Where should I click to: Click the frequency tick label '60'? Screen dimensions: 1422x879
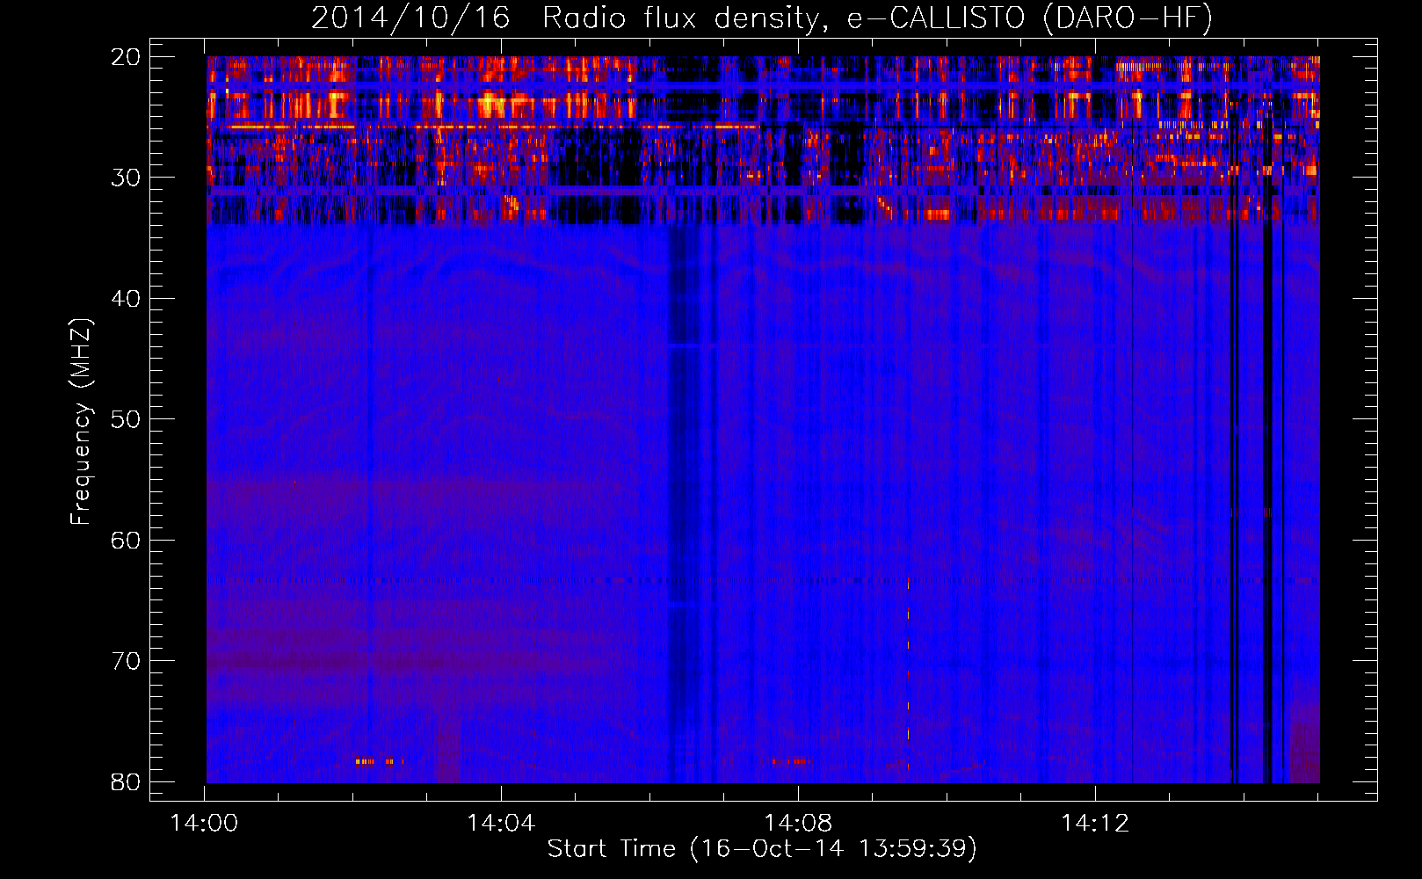pyautogui.click(x=127, y=540)
